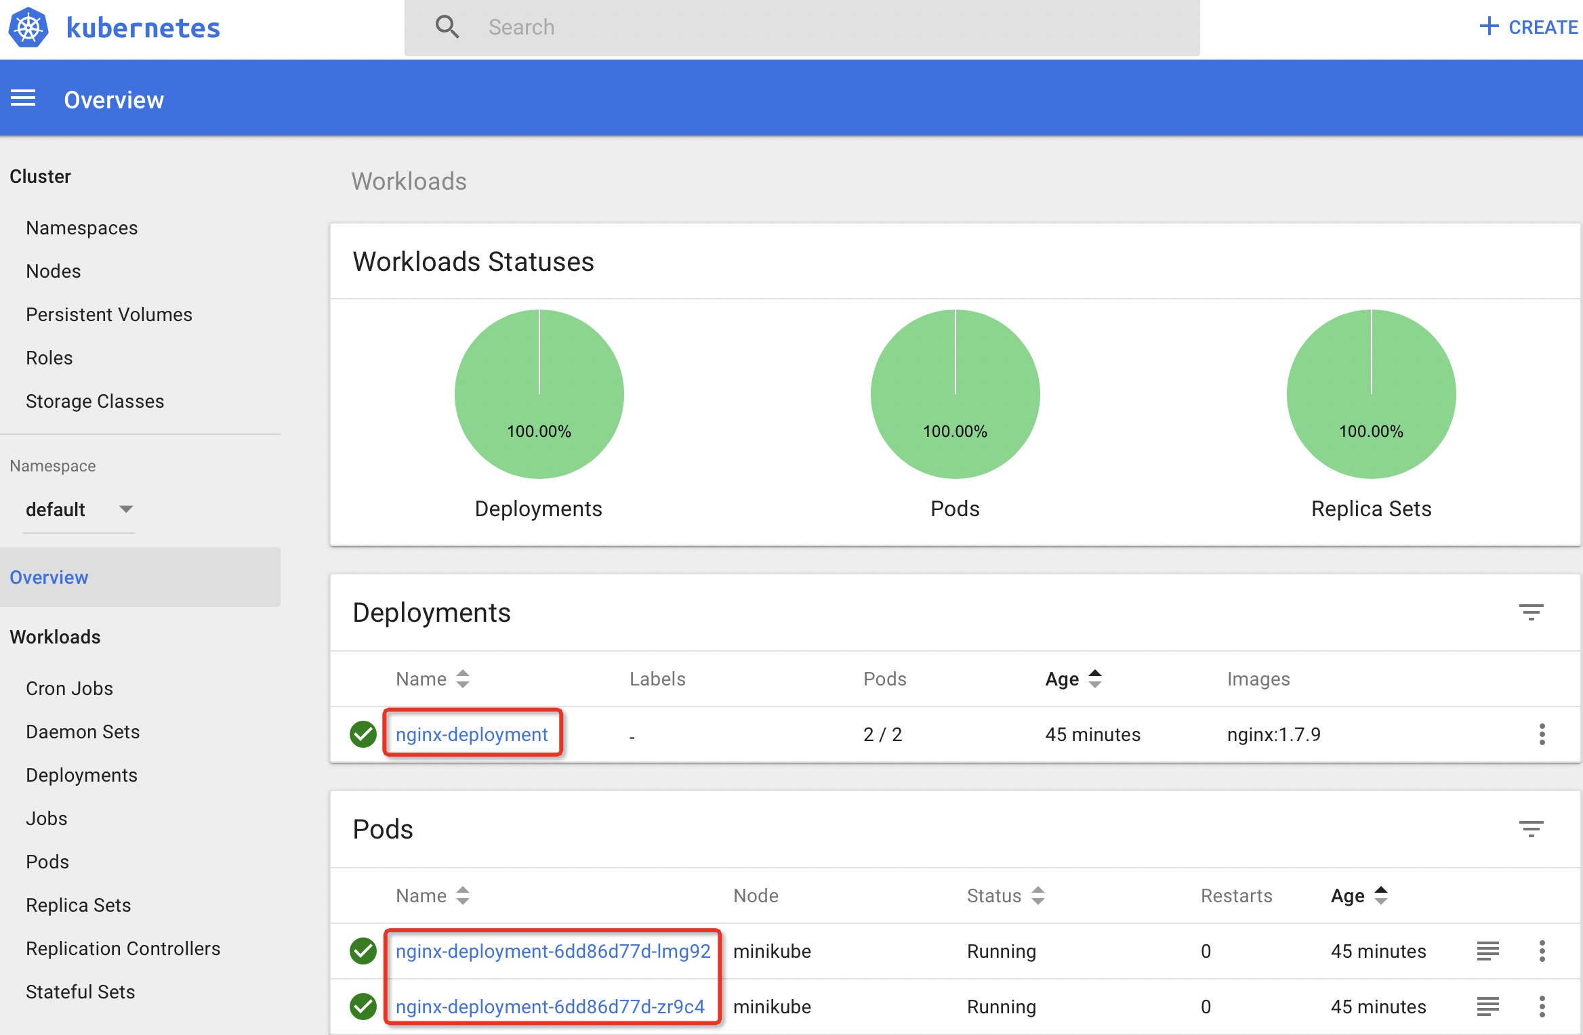The width and height of the screenshot is (1583, 1035).
Task: View logs icon for zr9c4 pod
Action: click(1487, 1007)
